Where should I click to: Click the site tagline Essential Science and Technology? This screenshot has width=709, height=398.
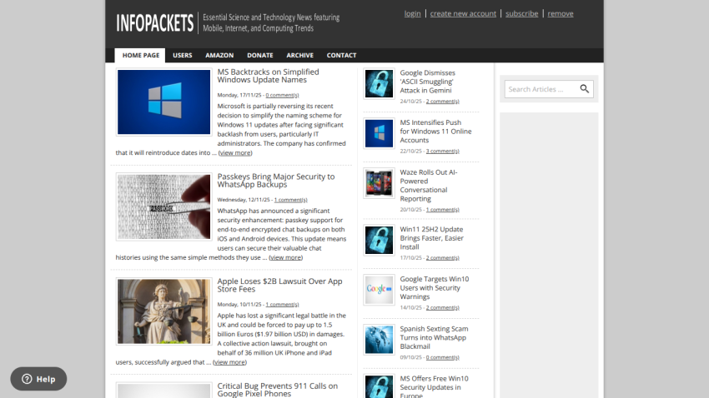(x=271, y=22)
